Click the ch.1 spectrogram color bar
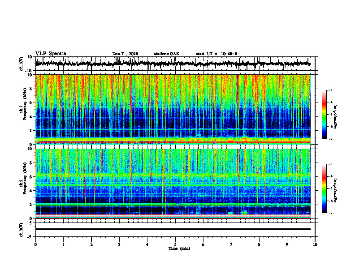Image resolution: width=355 pixels, height=274 pixels. (324, 115)
